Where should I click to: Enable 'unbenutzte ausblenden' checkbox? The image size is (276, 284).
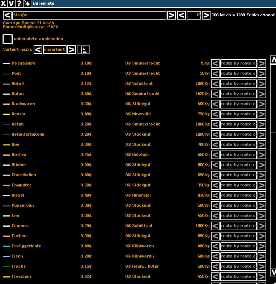coord(8,39)
